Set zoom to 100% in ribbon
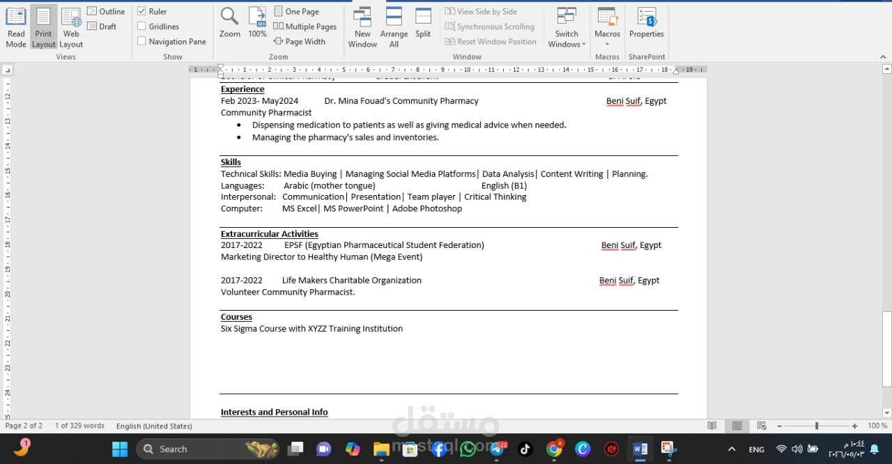 (257, 23)
